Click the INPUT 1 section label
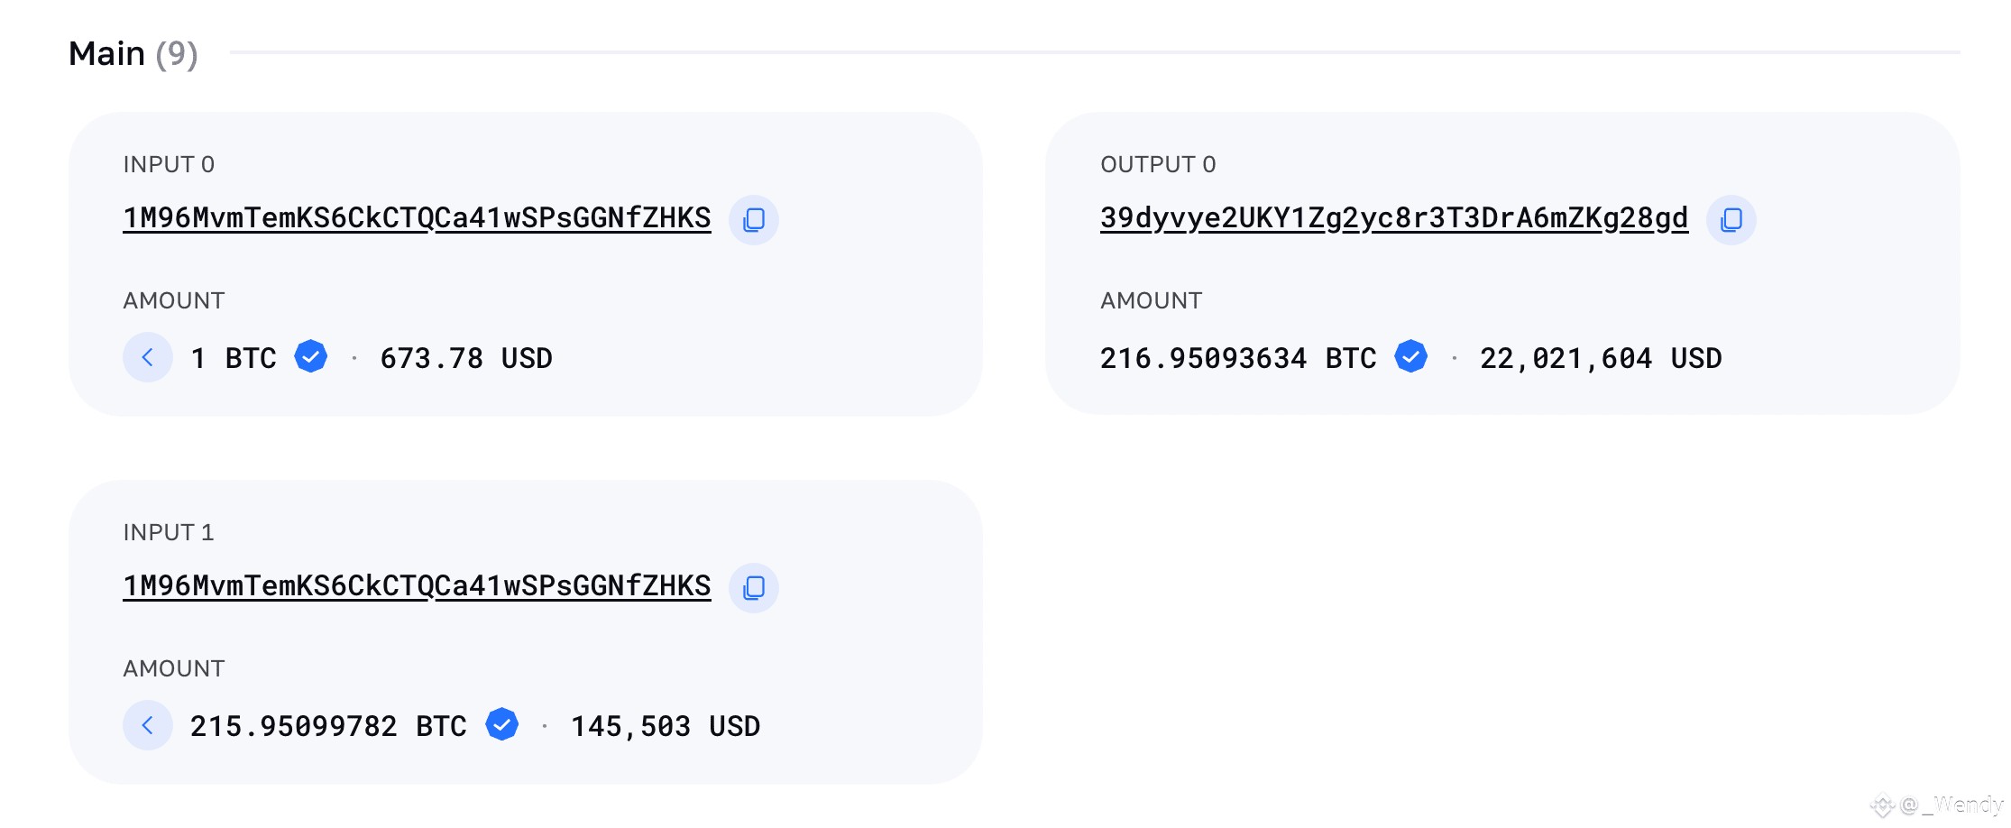The height and width of the screenshot is (828, 2011). click(x=170, y=532)
